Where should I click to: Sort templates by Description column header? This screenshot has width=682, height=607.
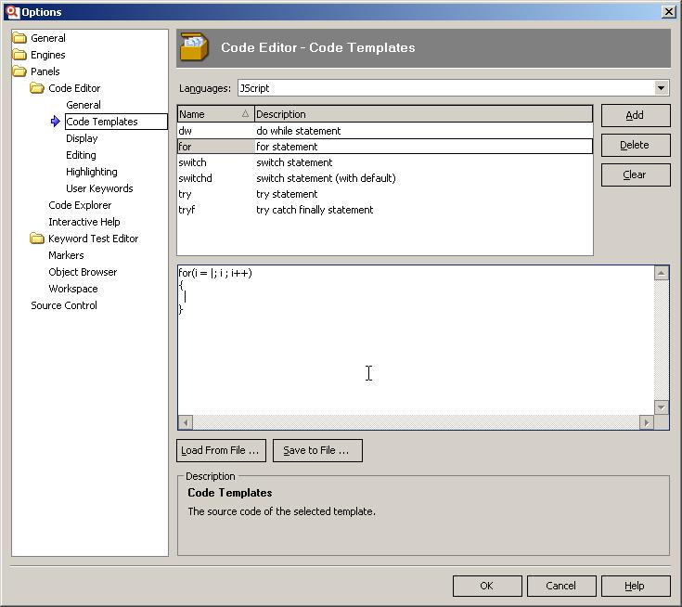(x=422, y=114)
